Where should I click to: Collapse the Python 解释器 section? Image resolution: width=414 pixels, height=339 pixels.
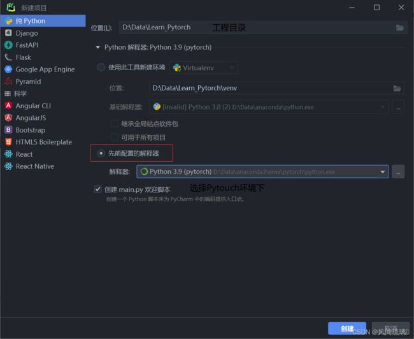97,47
